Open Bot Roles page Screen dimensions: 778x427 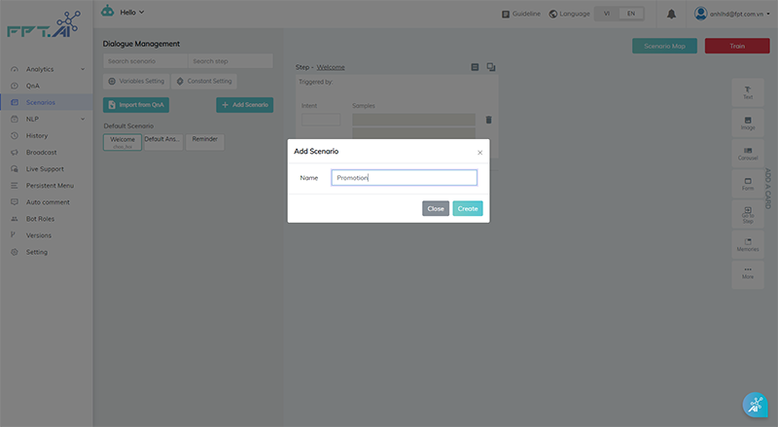40,219
